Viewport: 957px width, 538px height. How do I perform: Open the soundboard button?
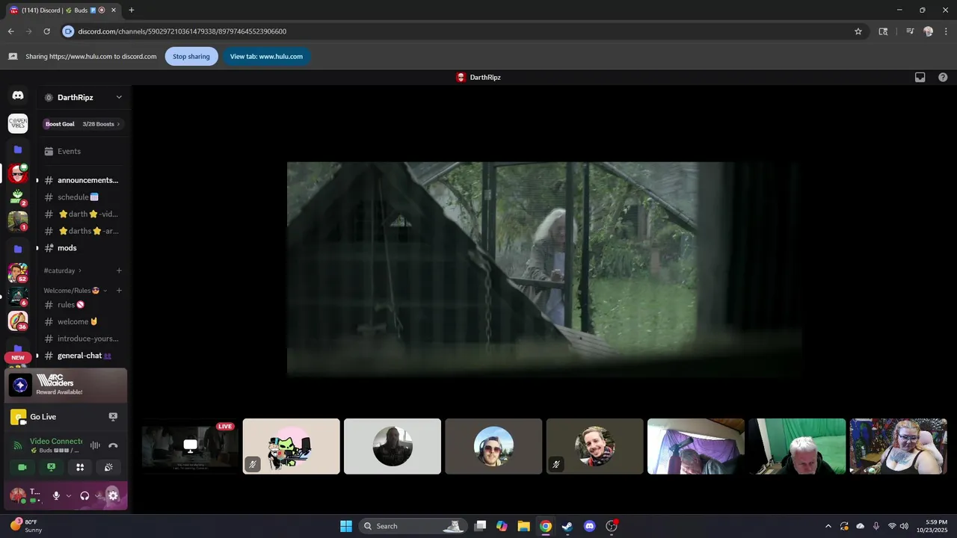pos(108,467)
